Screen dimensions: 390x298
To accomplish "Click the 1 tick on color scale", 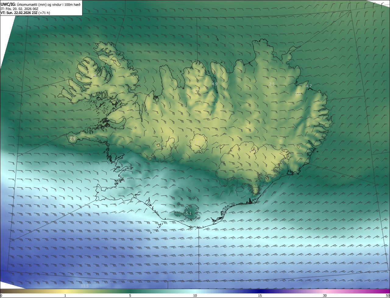I will [65, 296].
